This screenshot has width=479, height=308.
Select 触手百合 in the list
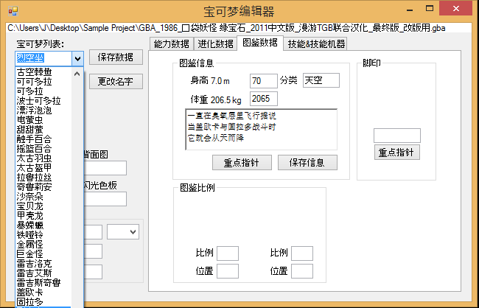[x=43, y=139]
